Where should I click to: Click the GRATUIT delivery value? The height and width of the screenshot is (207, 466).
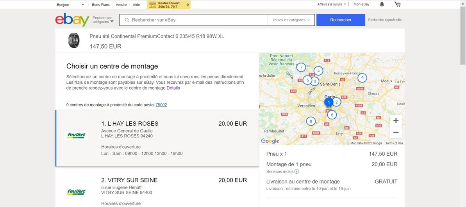pos(386,182)
